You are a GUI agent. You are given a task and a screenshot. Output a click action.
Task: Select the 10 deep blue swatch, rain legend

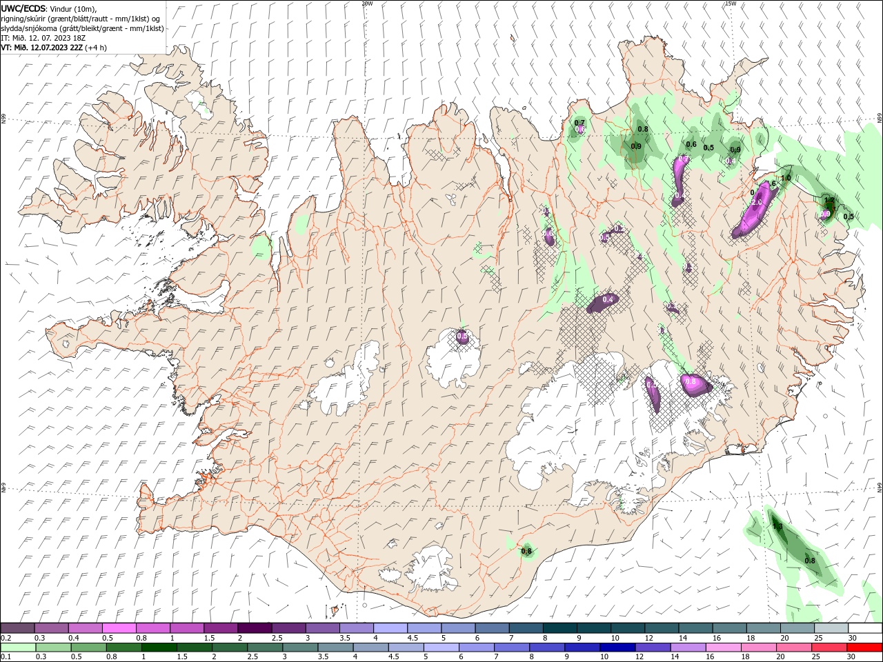tap(618, 648)
